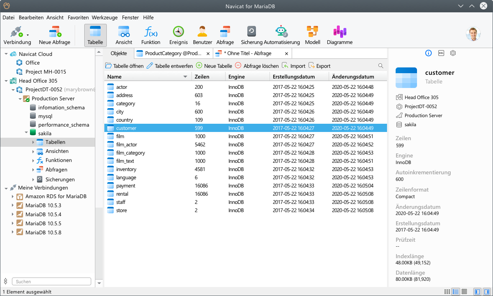
Task: Click Tabelle entwerfen button
Action: (x=170, y=66)
